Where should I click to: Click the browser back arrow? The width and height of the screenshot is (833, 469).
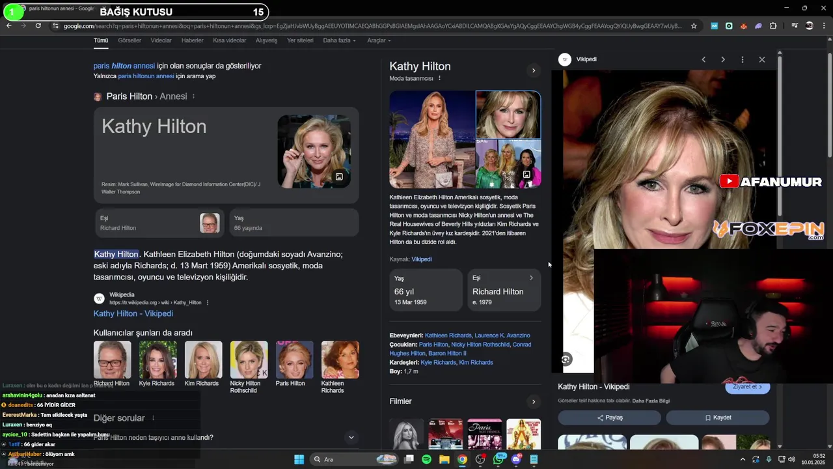[9, 25]
